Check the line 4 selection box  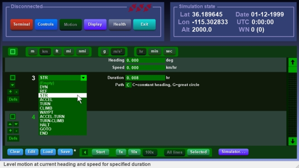click(13, 117)
